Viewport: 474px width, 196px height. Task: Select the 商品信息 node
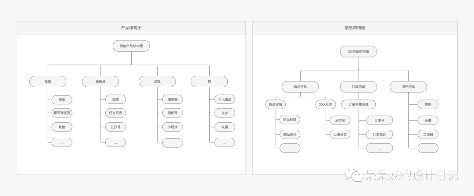point(300,87)
